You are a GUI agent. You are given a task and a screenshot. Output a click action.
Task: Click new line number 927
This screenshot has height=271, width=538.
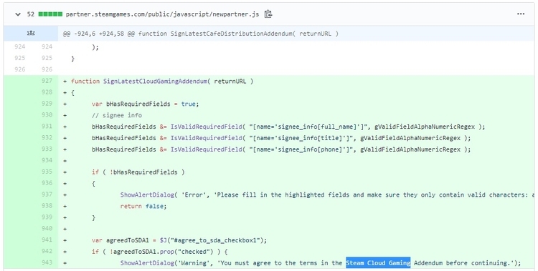[47, 81]
